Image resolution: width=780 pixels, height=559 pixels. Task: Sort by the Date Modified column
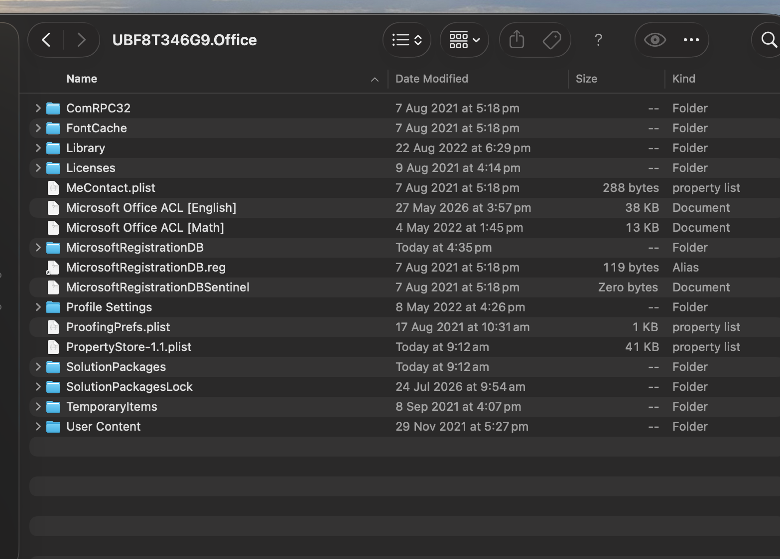(x=432, y=79)
